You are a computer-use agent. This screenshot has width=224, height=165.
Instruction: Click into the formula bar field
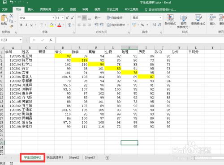tap(140, 40)
